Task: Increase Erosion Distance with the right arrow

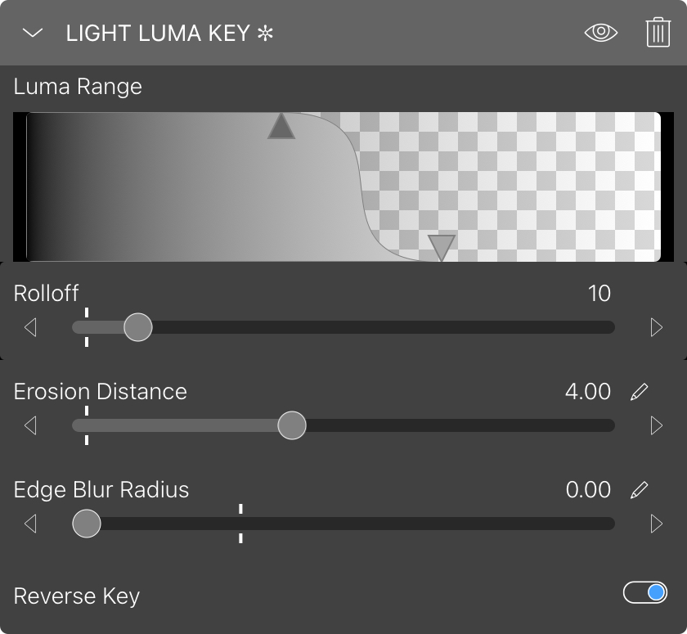Action: click(657, 425)
